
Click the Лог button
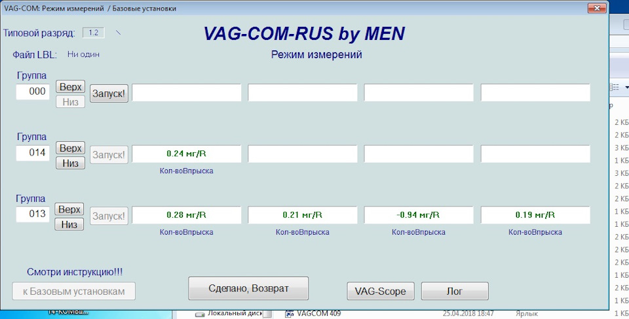click(455, 291)
